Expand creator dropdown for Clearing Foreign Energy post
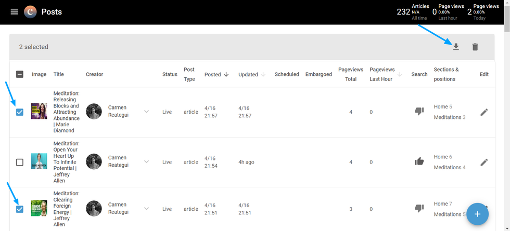Image resolution: width=510 pixels, height=231 pixels. [146, 209]
